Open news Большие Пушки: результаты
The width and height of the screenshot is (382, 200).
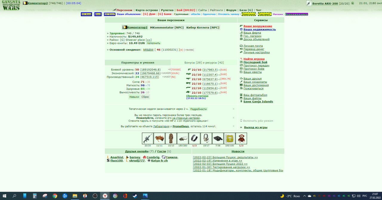225,157
